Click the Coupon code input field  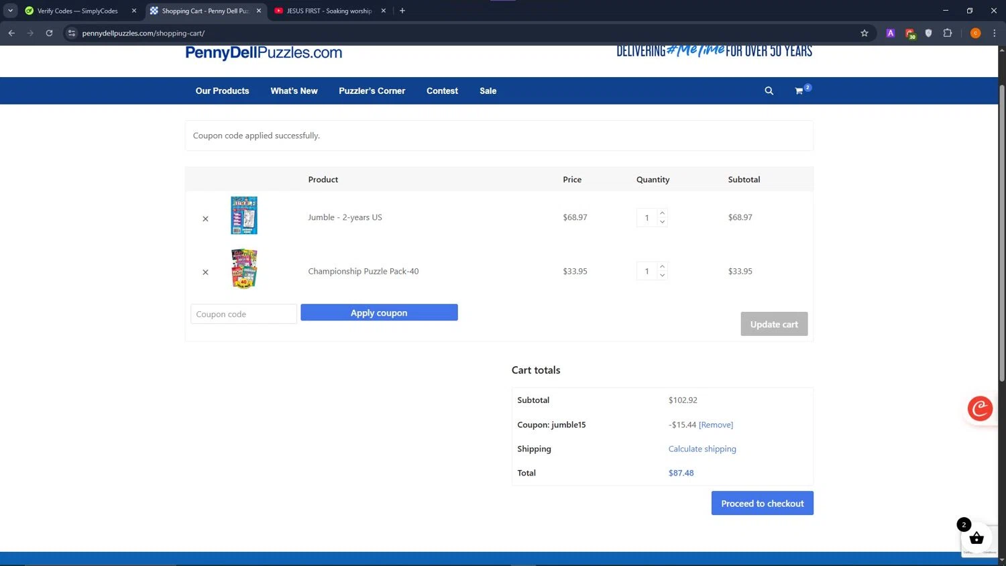243,314
